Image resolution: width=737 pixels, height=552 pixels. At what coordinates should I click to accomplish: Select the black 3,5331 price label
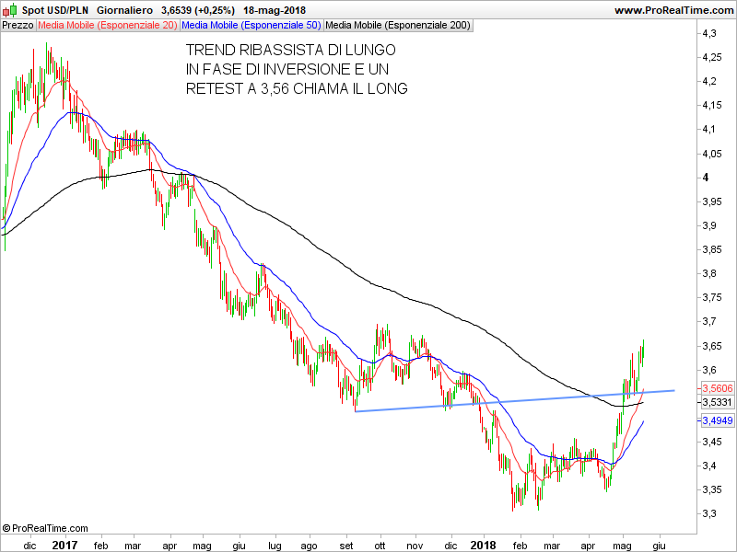(x=717, y=402)
